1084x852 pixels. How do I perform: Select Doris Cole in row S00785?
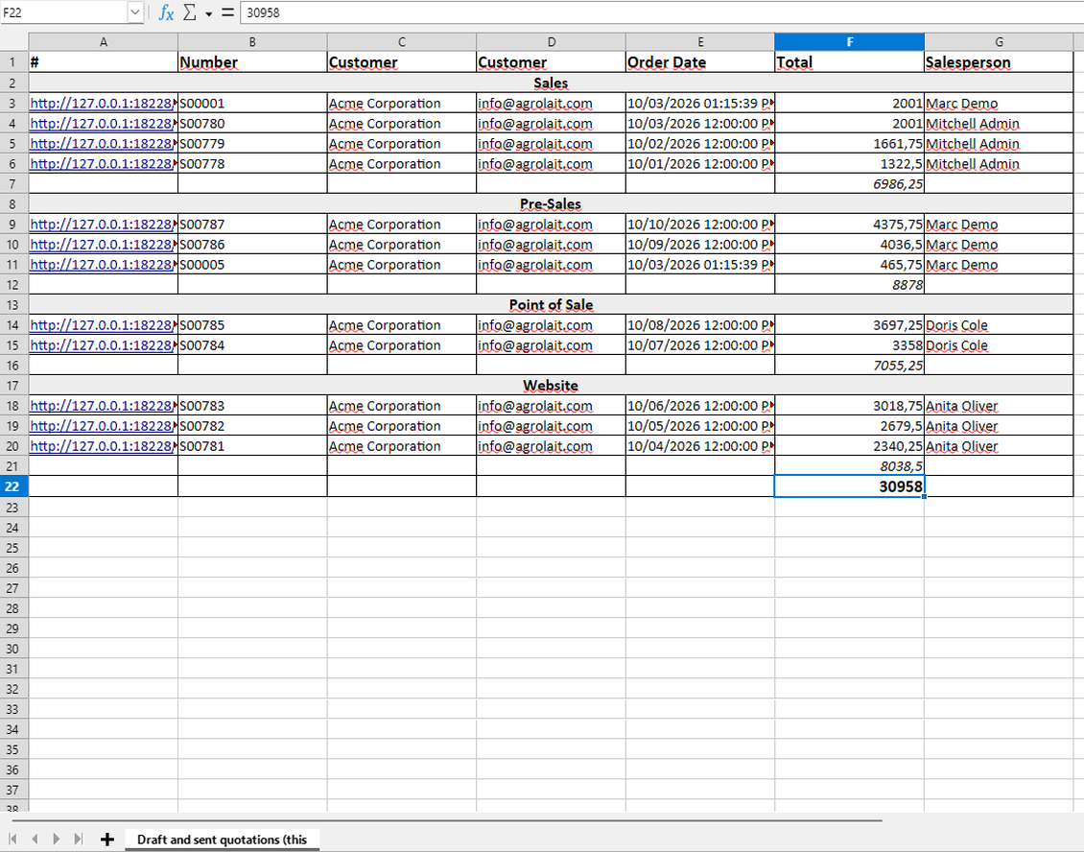coord(999,325)
